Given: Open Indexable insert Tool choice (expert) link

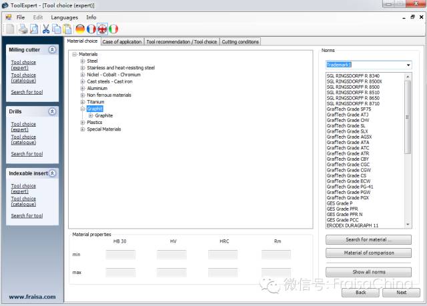Looking at the screenshot, I should (23, 189).
